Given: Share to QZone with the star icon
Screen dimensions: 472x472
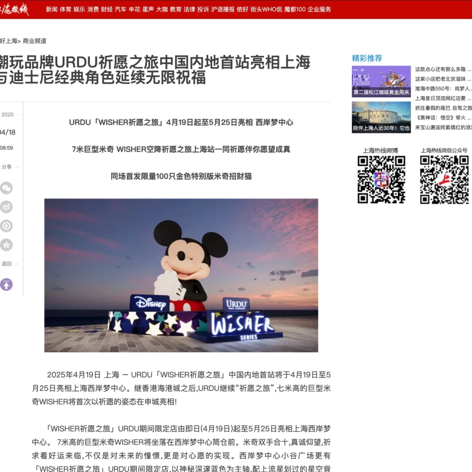Looking at the screenshot, I should point(6,245).
